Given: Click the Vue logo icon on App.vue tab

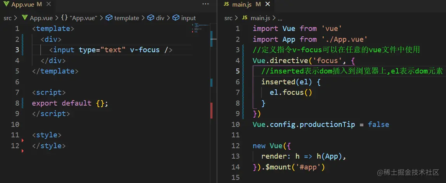Looking at the screenshot, I should [7, 4].
